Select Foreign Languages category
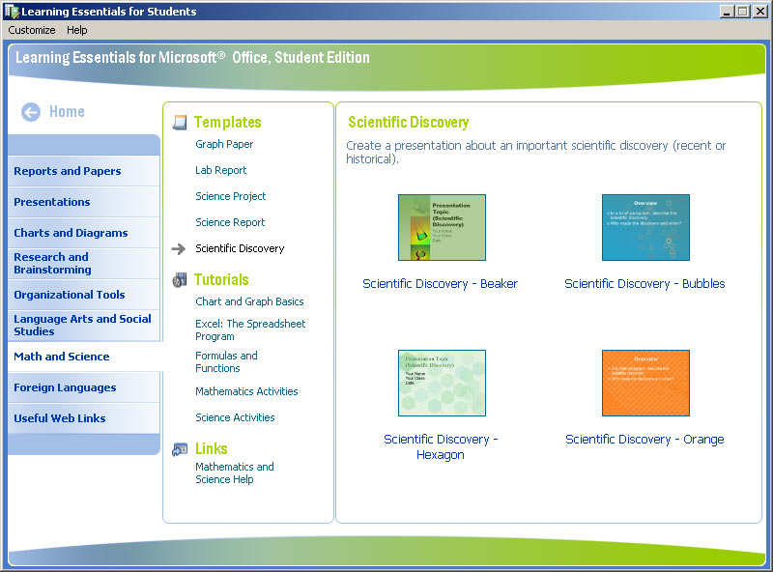Screen dimensions: 773x572 click(x=84, y=387)
